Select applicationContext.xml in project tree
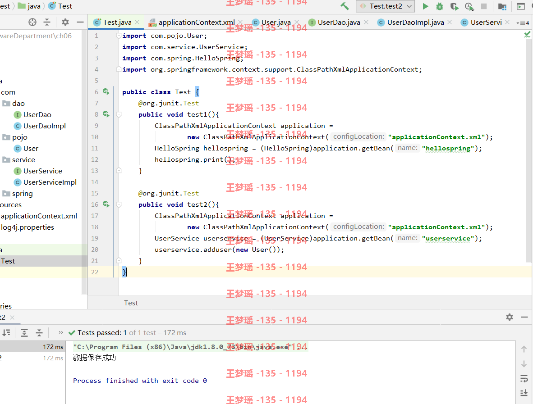 click(39, 216)
